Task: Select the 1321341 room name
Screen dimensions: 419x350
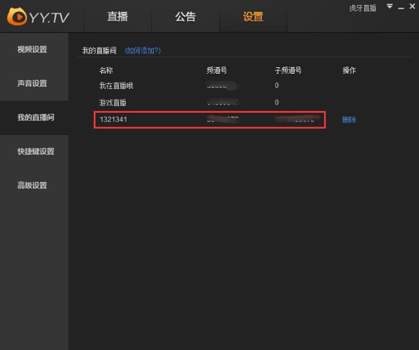Action: (x=113, y=120)
